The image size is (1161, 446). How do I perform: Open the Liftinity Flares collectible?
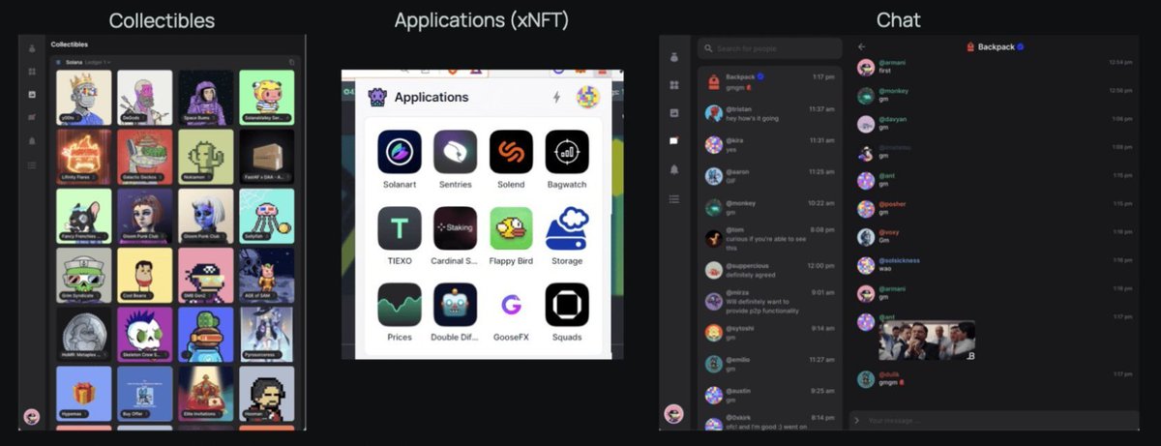[x=84, y=157]
